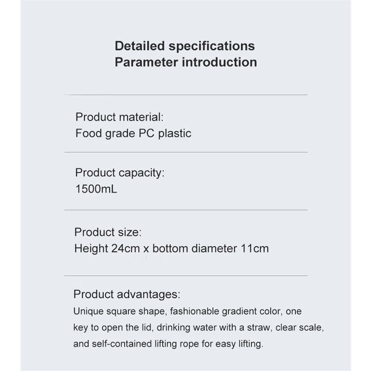Click the "Food grade PC plastic" value
The width and height of the screenshot is (371, 371).
[133, 134]
